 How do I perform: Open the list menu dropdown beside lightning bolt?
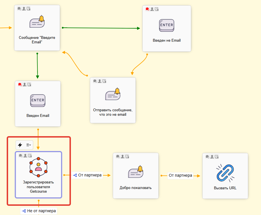[x=28, y=145]
